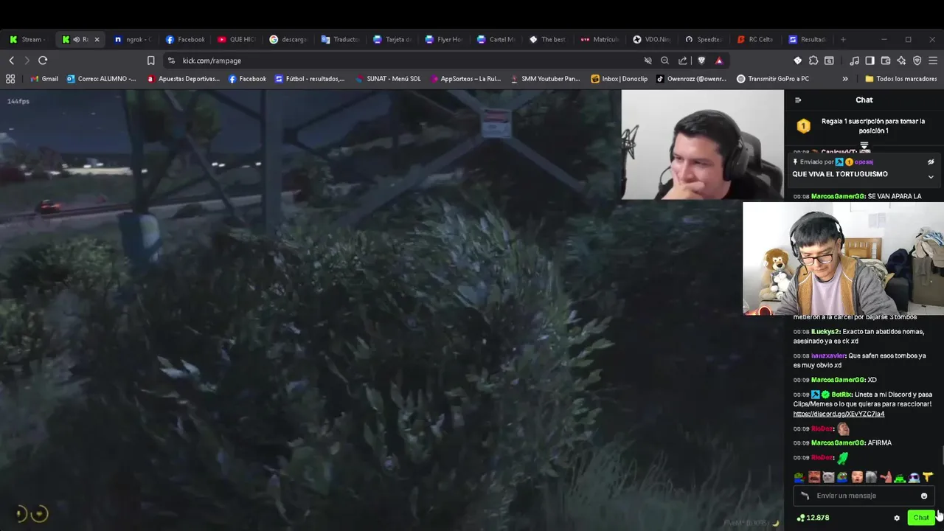Click MarcosGamerGG username on AFIRMA message
This screenshot has width=944, height=531.
(x=839, y=442)
